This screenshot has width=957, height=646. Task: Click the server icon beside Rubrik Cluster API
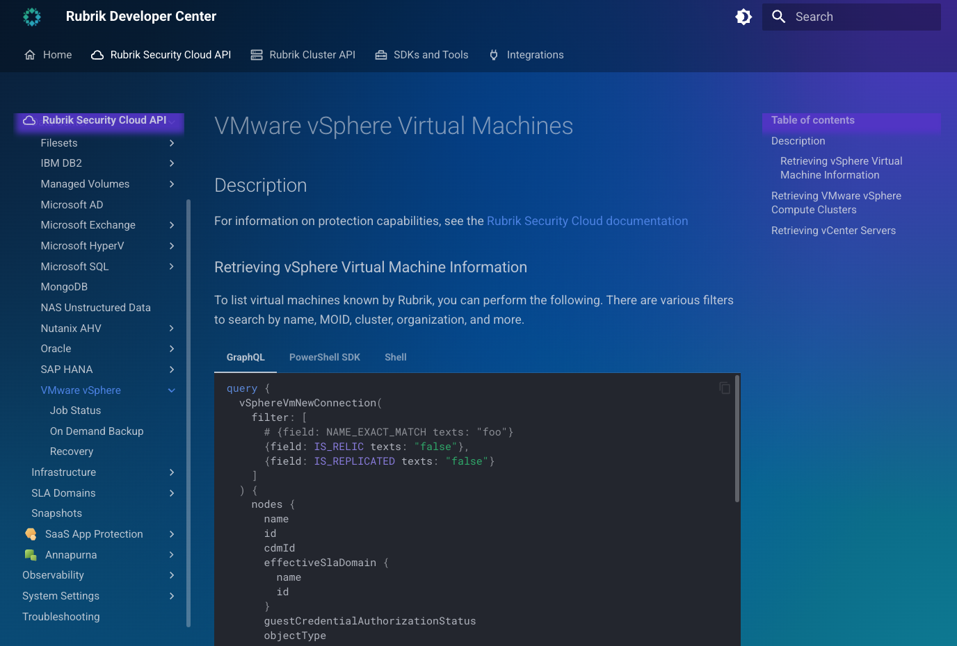point(257,55)
